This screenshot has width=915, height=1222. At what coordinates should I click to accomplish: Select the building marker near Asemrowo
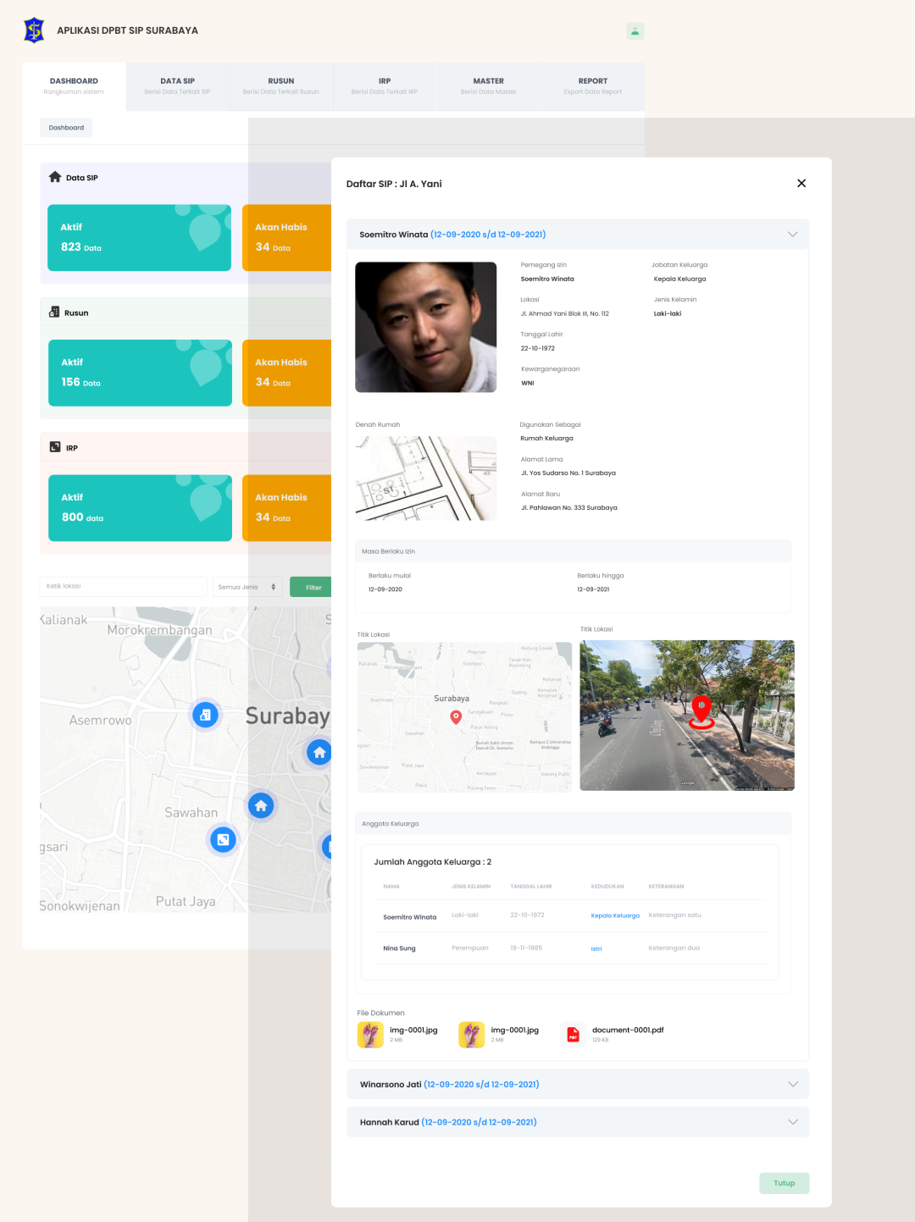[x=205, y=715]
